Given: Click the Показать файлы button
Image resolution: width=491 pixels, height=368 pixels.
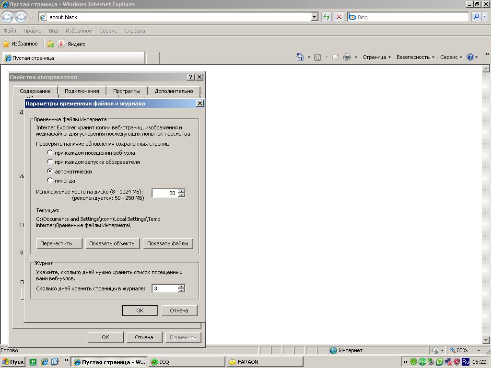Looking at the screenshot, I should tap(167, 243).
